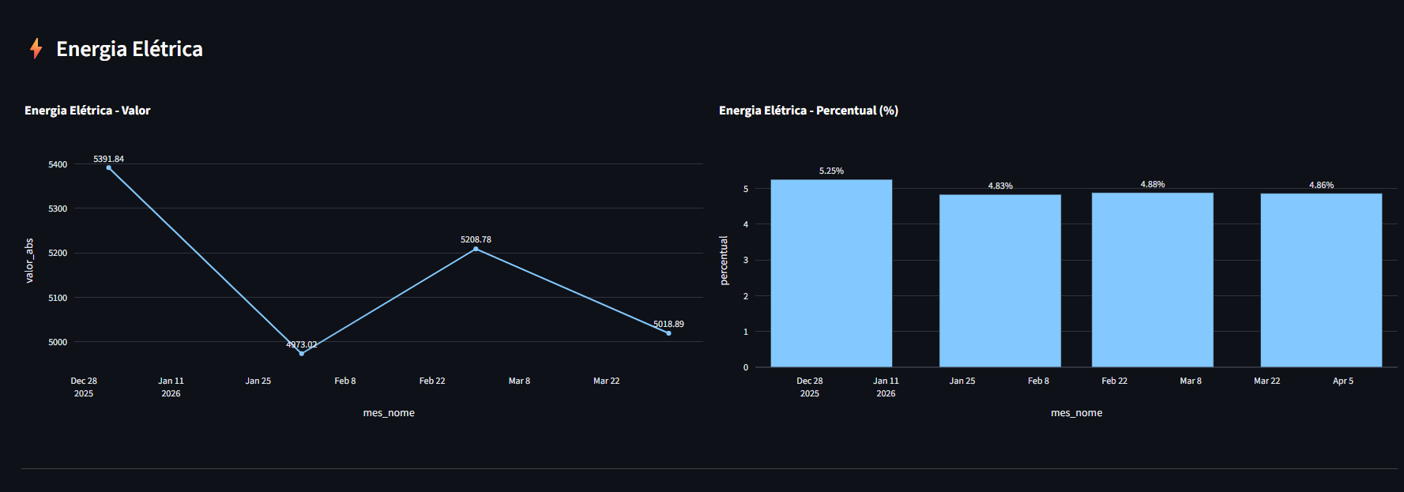The width and height of the screenshot is (1404, 492).
Task: Click the 5400 y-axis tick label
Action: tap(58, 164)
